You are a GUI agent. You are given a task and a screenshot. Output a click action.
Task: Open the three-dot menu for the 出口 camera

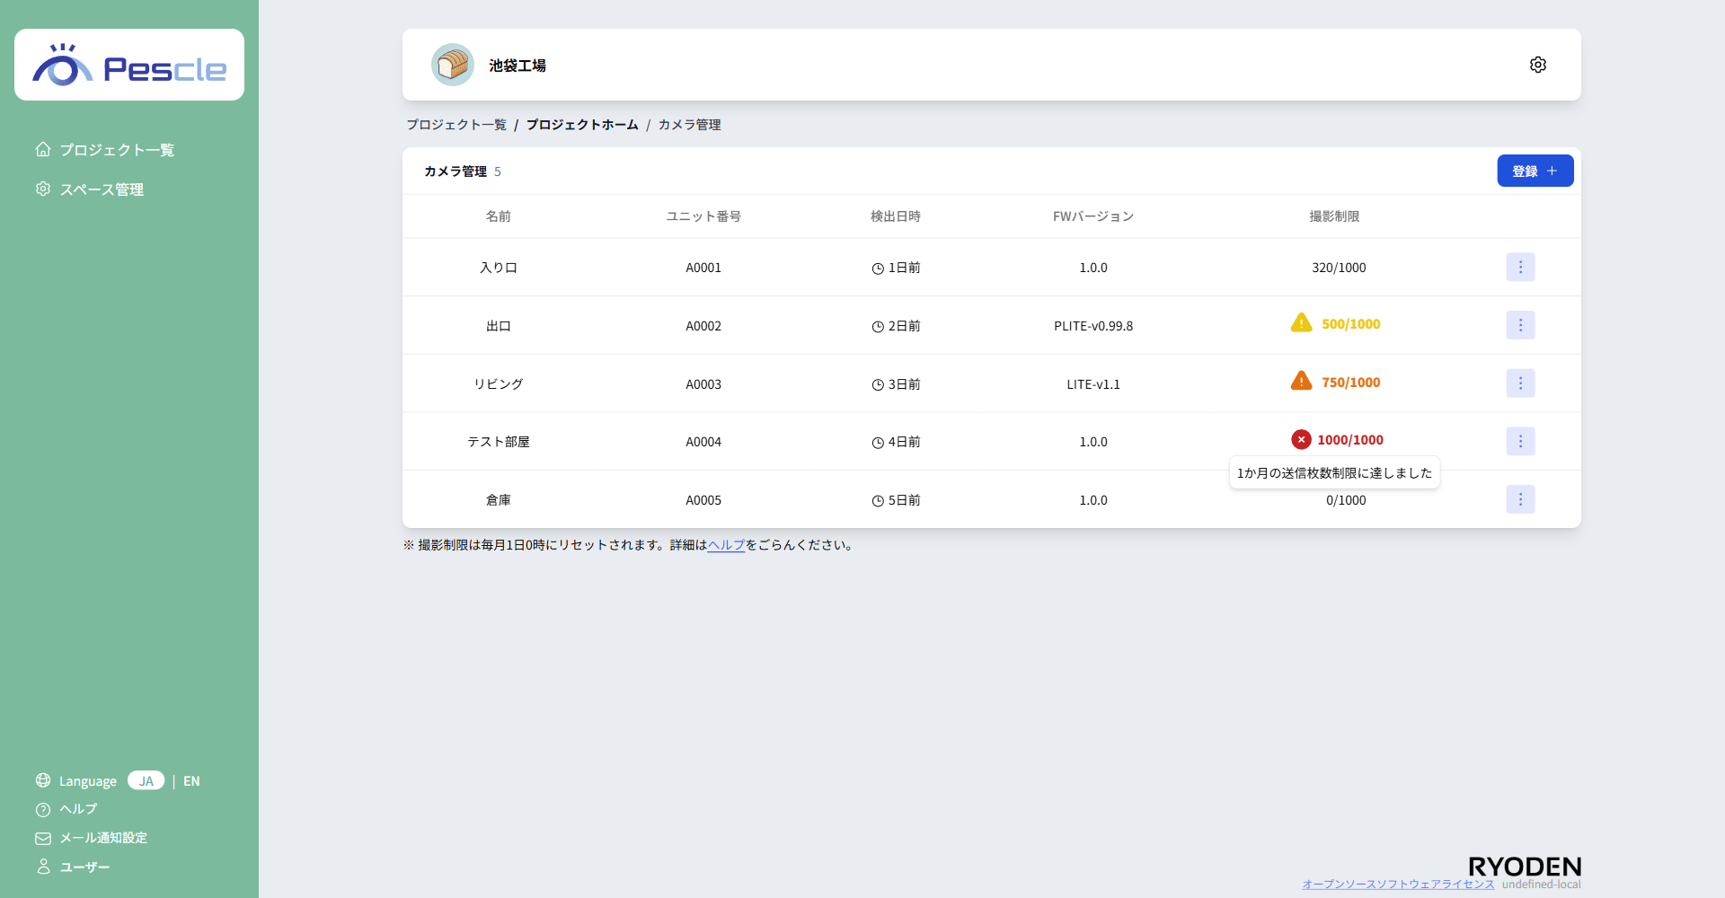point(1520,325)
